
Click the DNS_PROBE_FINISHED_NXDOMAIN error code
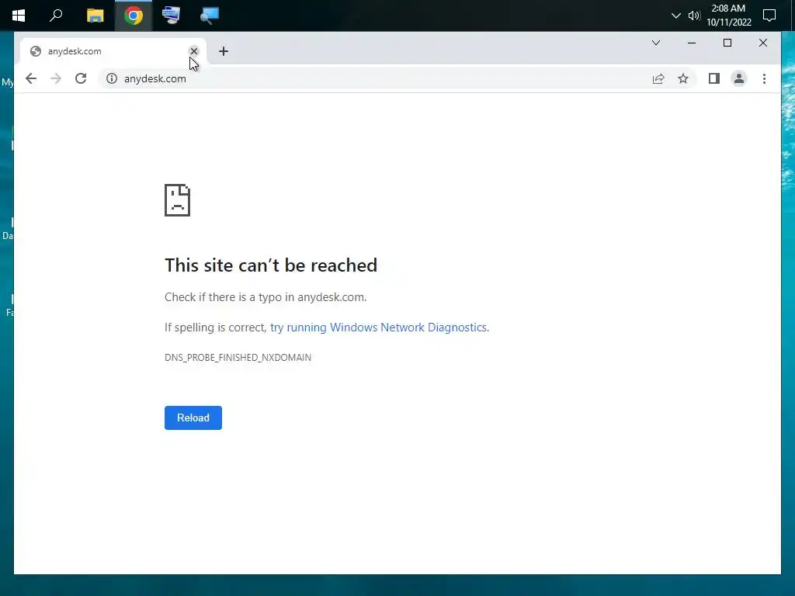(x=238, y=357)
